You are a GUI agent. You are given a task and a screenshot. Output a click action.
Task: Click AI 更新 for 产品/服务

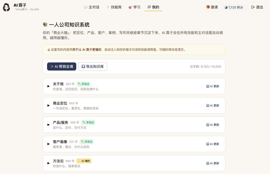(x=213, y=125)
